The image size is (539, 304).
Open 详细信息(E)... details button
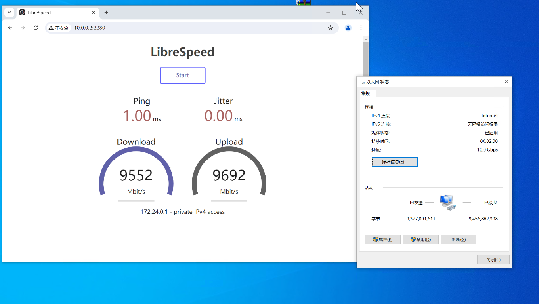(x=394, y=162)
